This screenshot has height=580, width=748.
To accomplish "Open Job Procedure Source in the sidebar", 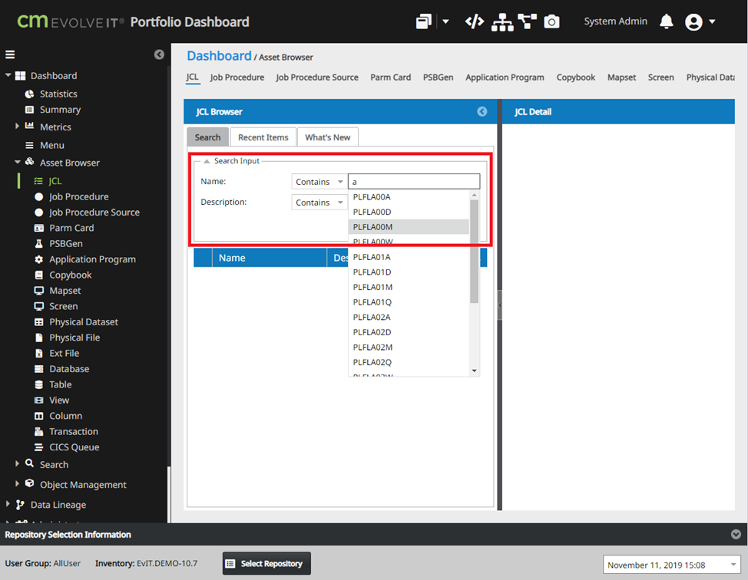I will (x=94, y=212).
